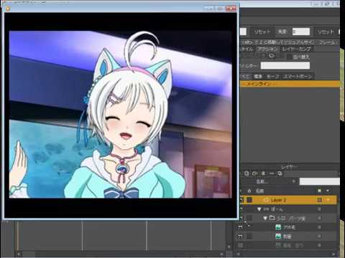Screen dimensions: 345x258
Task: Toggle visibility eye of アホ毛 layer
Action: pos(240,227)
